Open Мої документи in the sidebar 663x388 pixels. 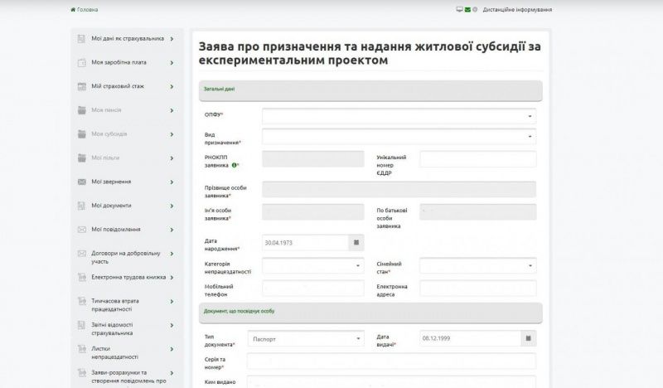(x=112, y=206)
